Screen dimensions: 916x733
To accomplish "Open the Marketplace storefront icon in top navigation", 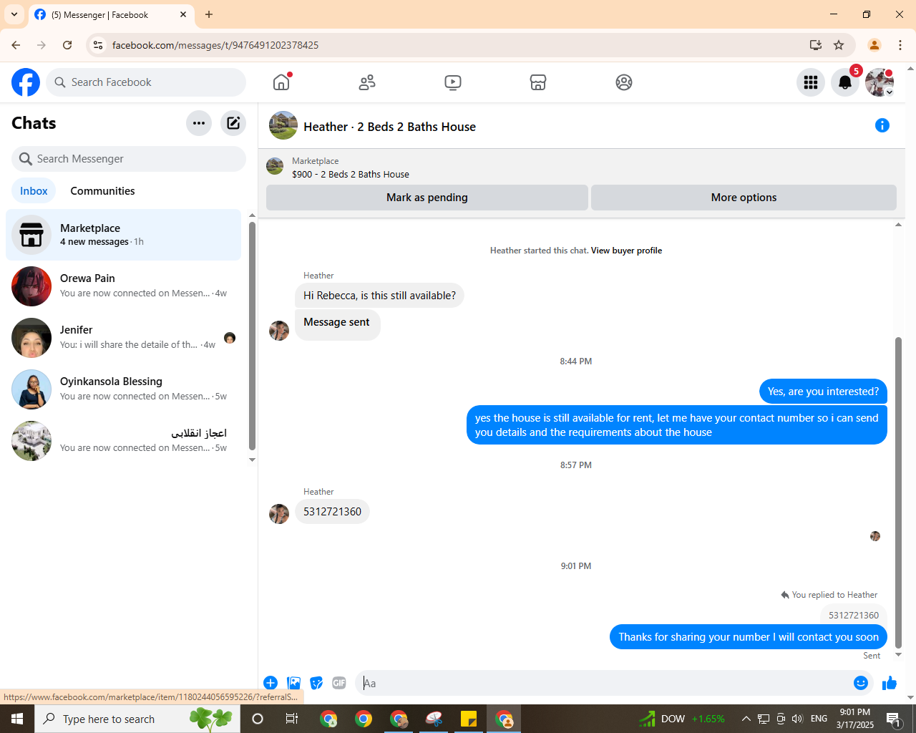I will tap(538, 82).
